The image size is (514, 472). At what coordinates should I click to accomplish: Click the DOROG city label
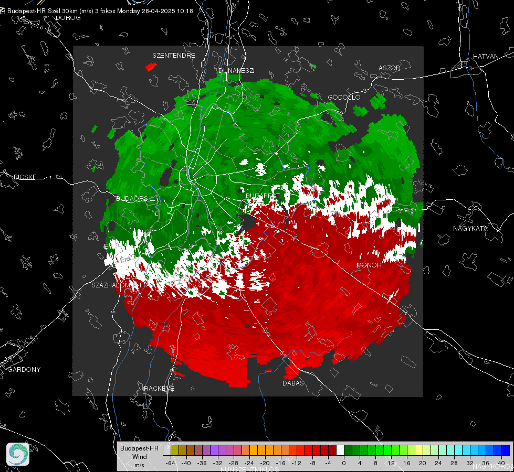[x=68, y=18]
